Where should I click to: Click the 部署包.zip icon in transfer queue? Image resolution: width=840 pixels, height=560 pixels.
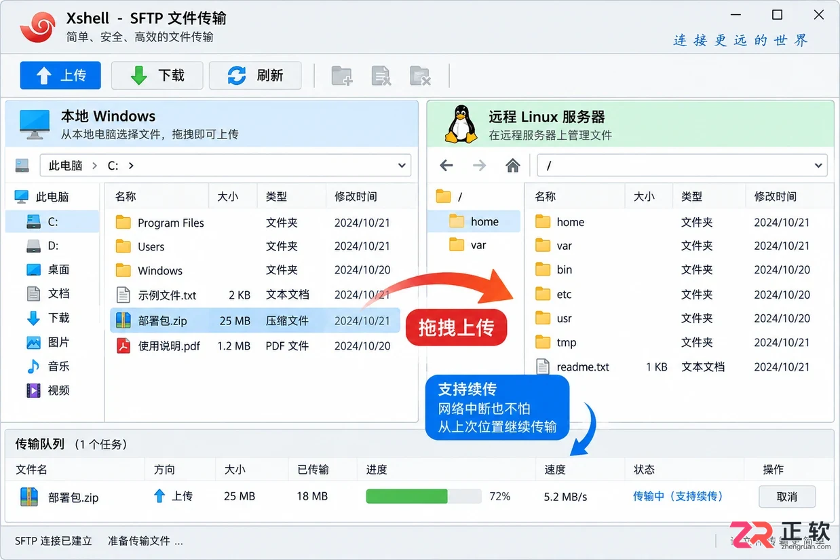pyautogui.click(x=29, y=497)
